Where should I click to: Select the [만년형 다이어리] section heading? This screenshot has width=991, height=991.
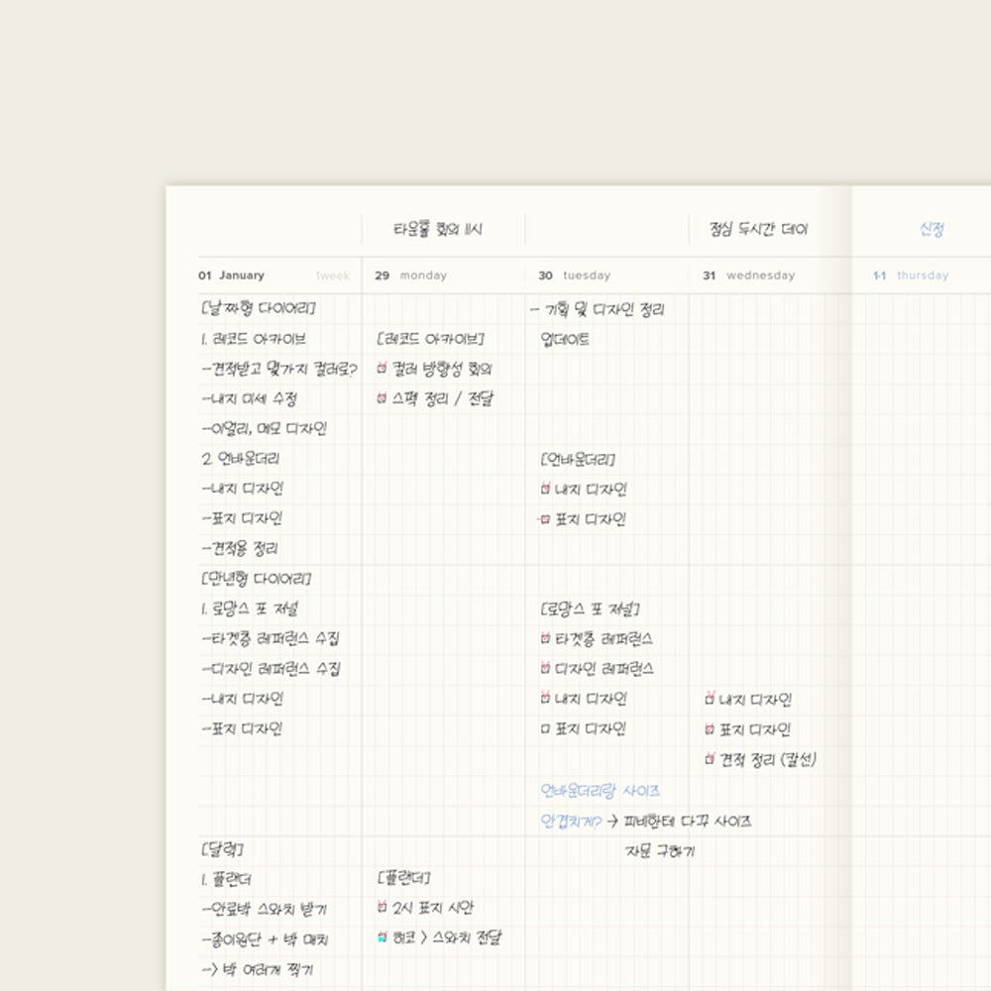[256, 579]
